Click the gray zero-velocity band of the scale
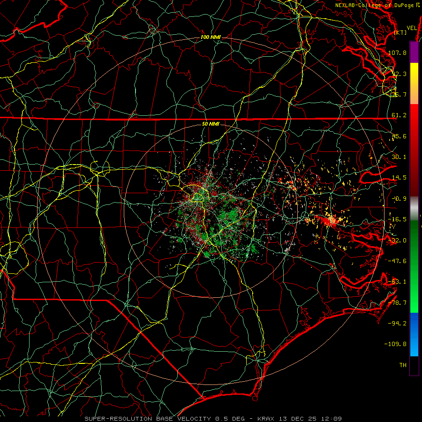Image resolution: width=422 pixels, height=422 pixels. 414,208
